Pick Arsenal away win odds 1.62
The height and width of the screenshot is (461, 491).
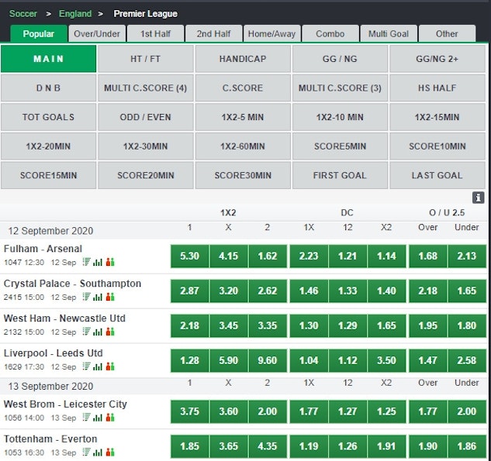[x=267, y=256]
